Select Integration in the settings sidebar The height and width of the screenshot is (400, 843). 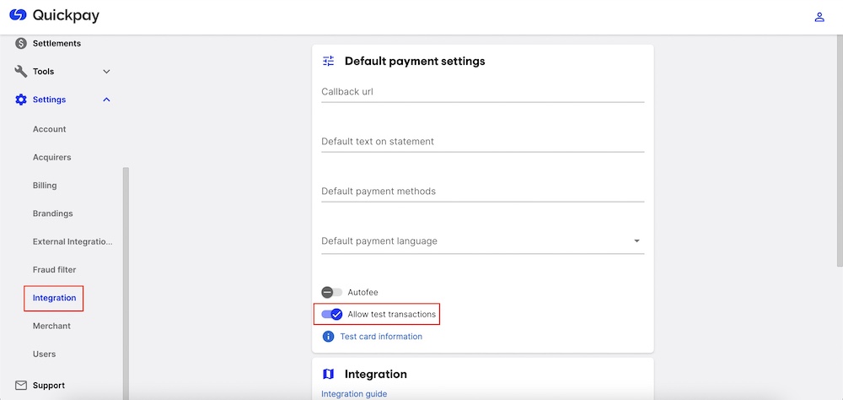click(x=54, y=298)
